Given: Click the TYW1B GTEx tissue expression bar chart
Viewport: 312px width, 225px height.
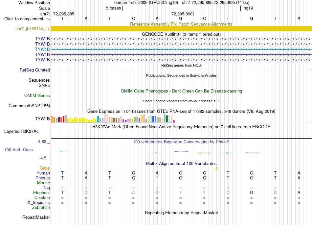Looking at the screenshot, I should tap(113, 118).
